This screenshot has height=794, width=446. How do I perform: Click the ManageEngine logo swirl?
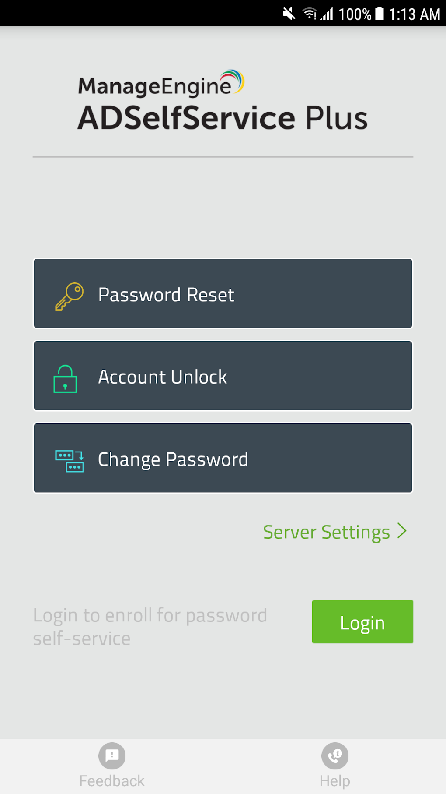tap(231, 80)
